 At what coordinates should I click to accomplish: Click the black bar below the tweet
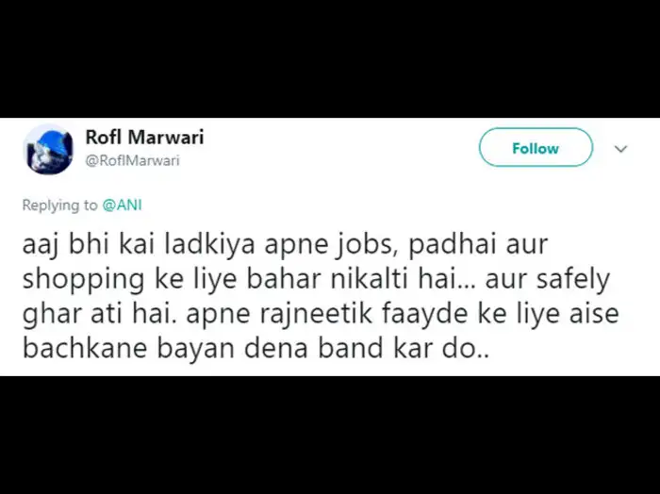click(330, 435)
